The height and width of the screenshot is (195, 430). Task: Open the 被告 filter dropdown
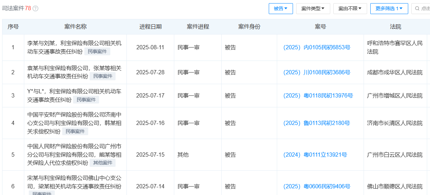coord(281,8)
